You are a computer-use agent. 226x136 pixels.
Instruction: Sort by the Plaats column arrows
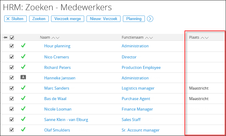[x=205, y=38]
